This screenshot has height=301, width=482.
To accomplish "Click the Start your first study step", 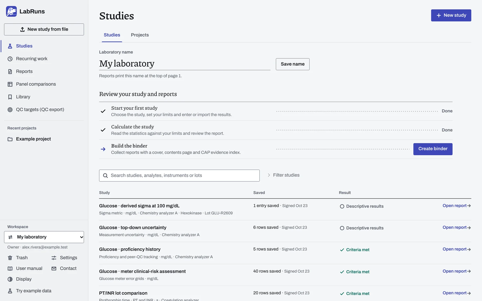I will (x=276, y=111).
